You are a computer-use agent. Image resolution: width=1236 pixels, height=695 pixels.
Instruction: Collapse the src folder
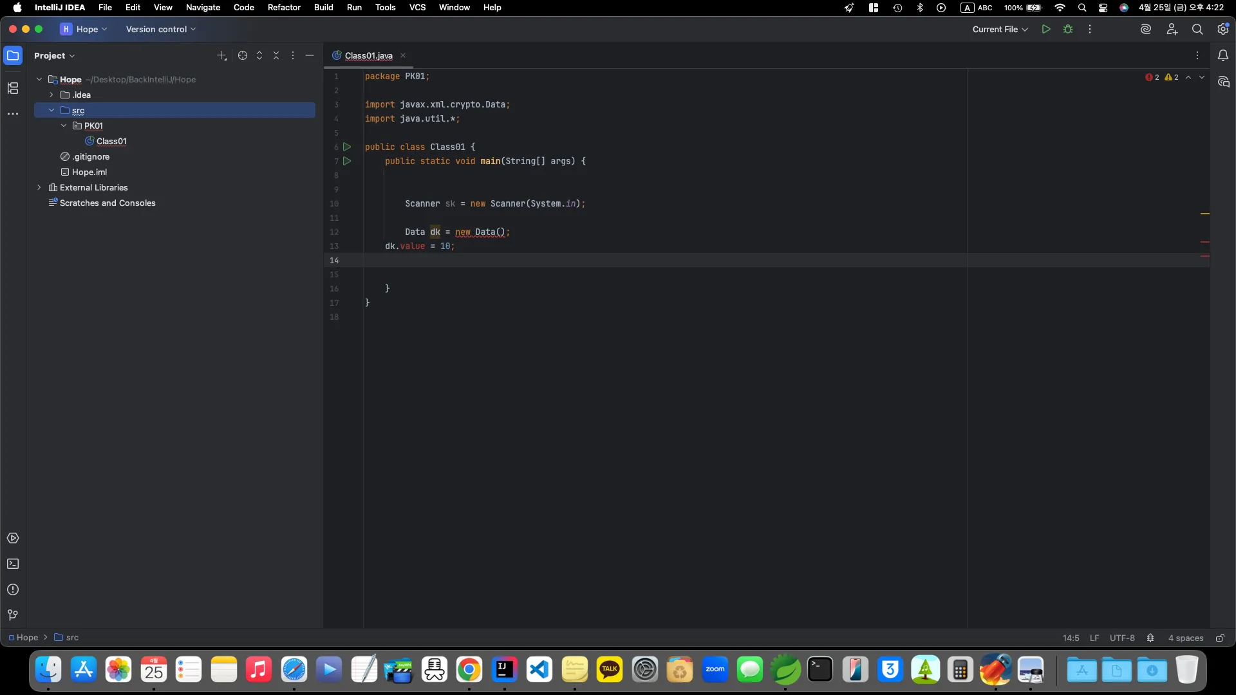click(x=51, y=110)
